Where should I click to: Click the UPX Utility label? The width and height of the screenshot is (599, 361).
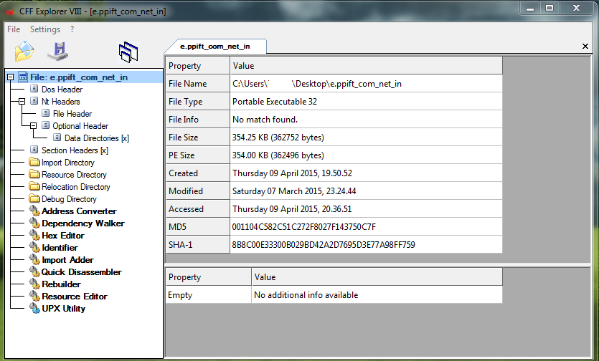click(63, 309)
